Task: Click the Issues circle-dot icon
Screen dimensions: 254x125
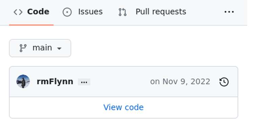Action: 67,12
